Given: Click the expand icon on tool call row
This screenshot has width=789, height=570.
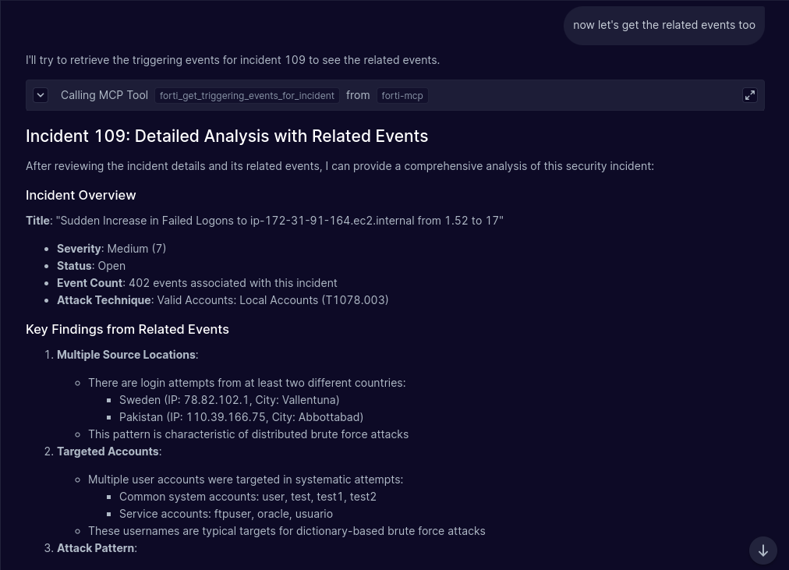Looking at the screenshot, I should 750,95.
